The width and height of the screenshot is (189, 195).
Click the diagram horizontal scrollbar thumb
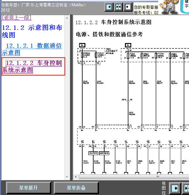[134, 177]
